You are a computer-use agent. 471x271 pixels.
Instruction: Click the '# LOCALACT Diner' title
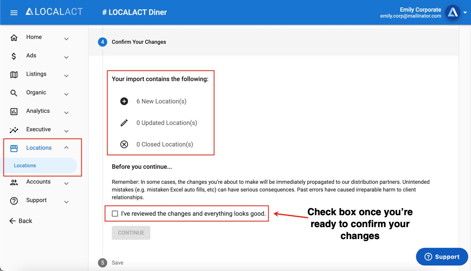point(135,12)
